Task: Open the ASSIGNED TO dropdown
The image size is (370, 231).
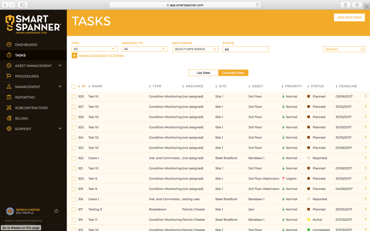Action: [145, 49]
